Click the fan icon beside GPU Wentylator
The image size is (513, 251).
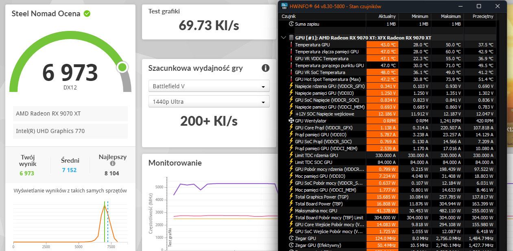click(291, 121)
